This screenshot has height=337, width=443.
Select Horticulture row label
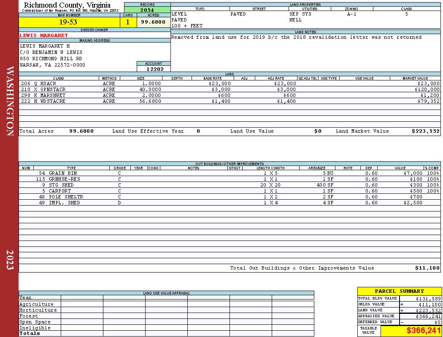(x=38, y=310)
